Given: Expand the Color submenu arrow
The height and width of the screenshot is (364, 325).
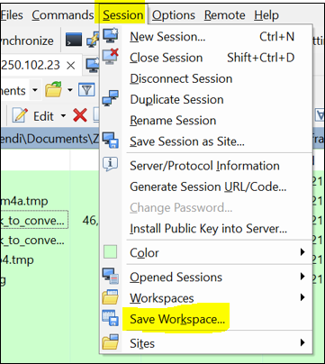Looking at the screenshot, I should (302, 252).
